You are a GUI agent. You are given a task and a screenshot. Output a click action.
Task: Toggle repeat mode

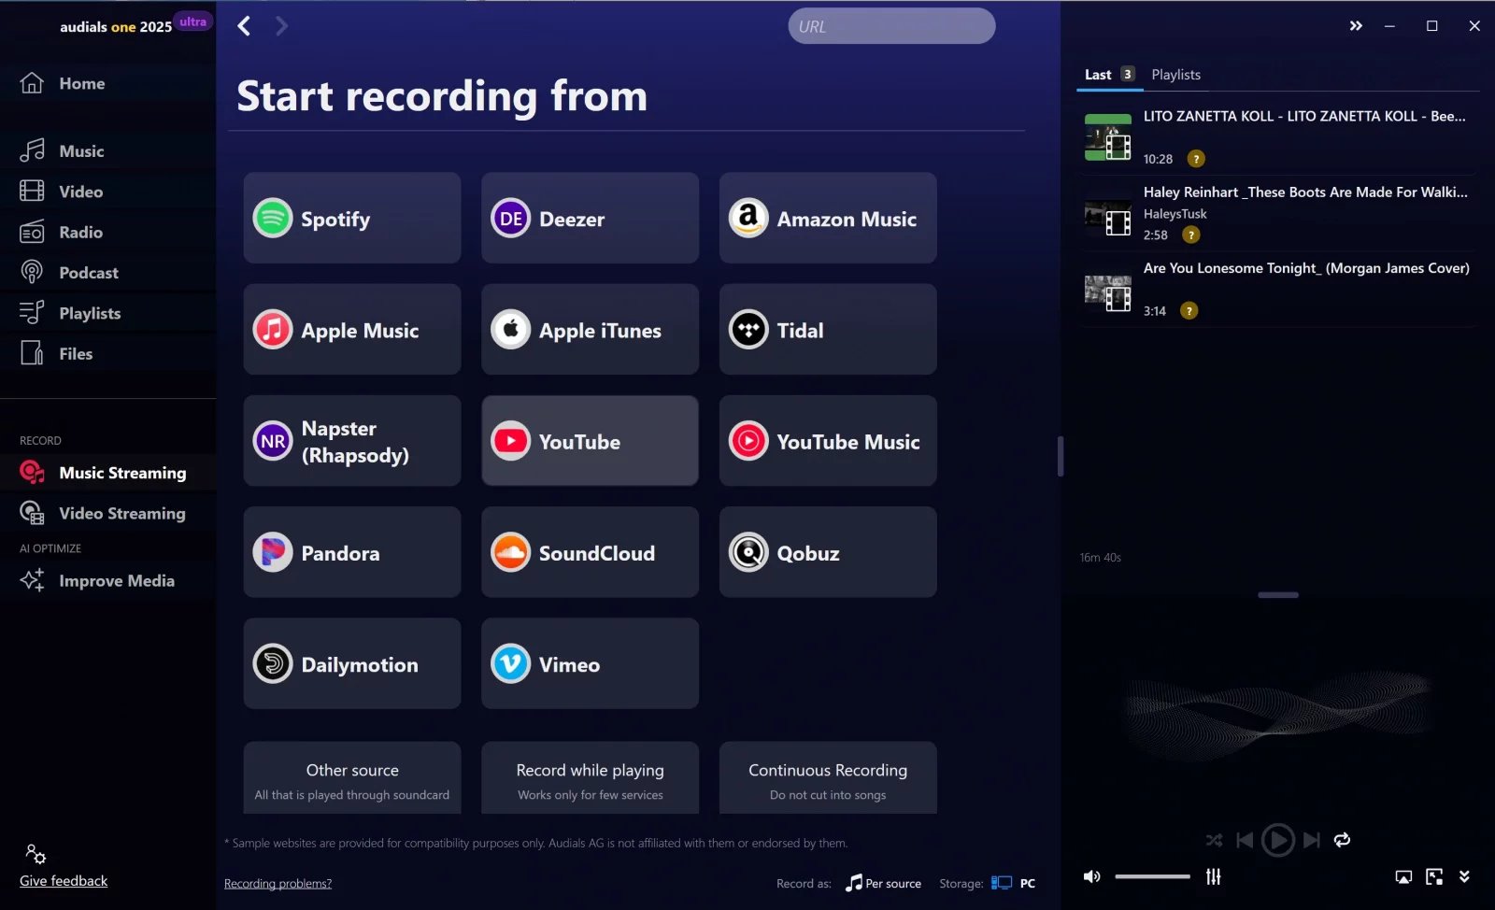coord(1343,840)
